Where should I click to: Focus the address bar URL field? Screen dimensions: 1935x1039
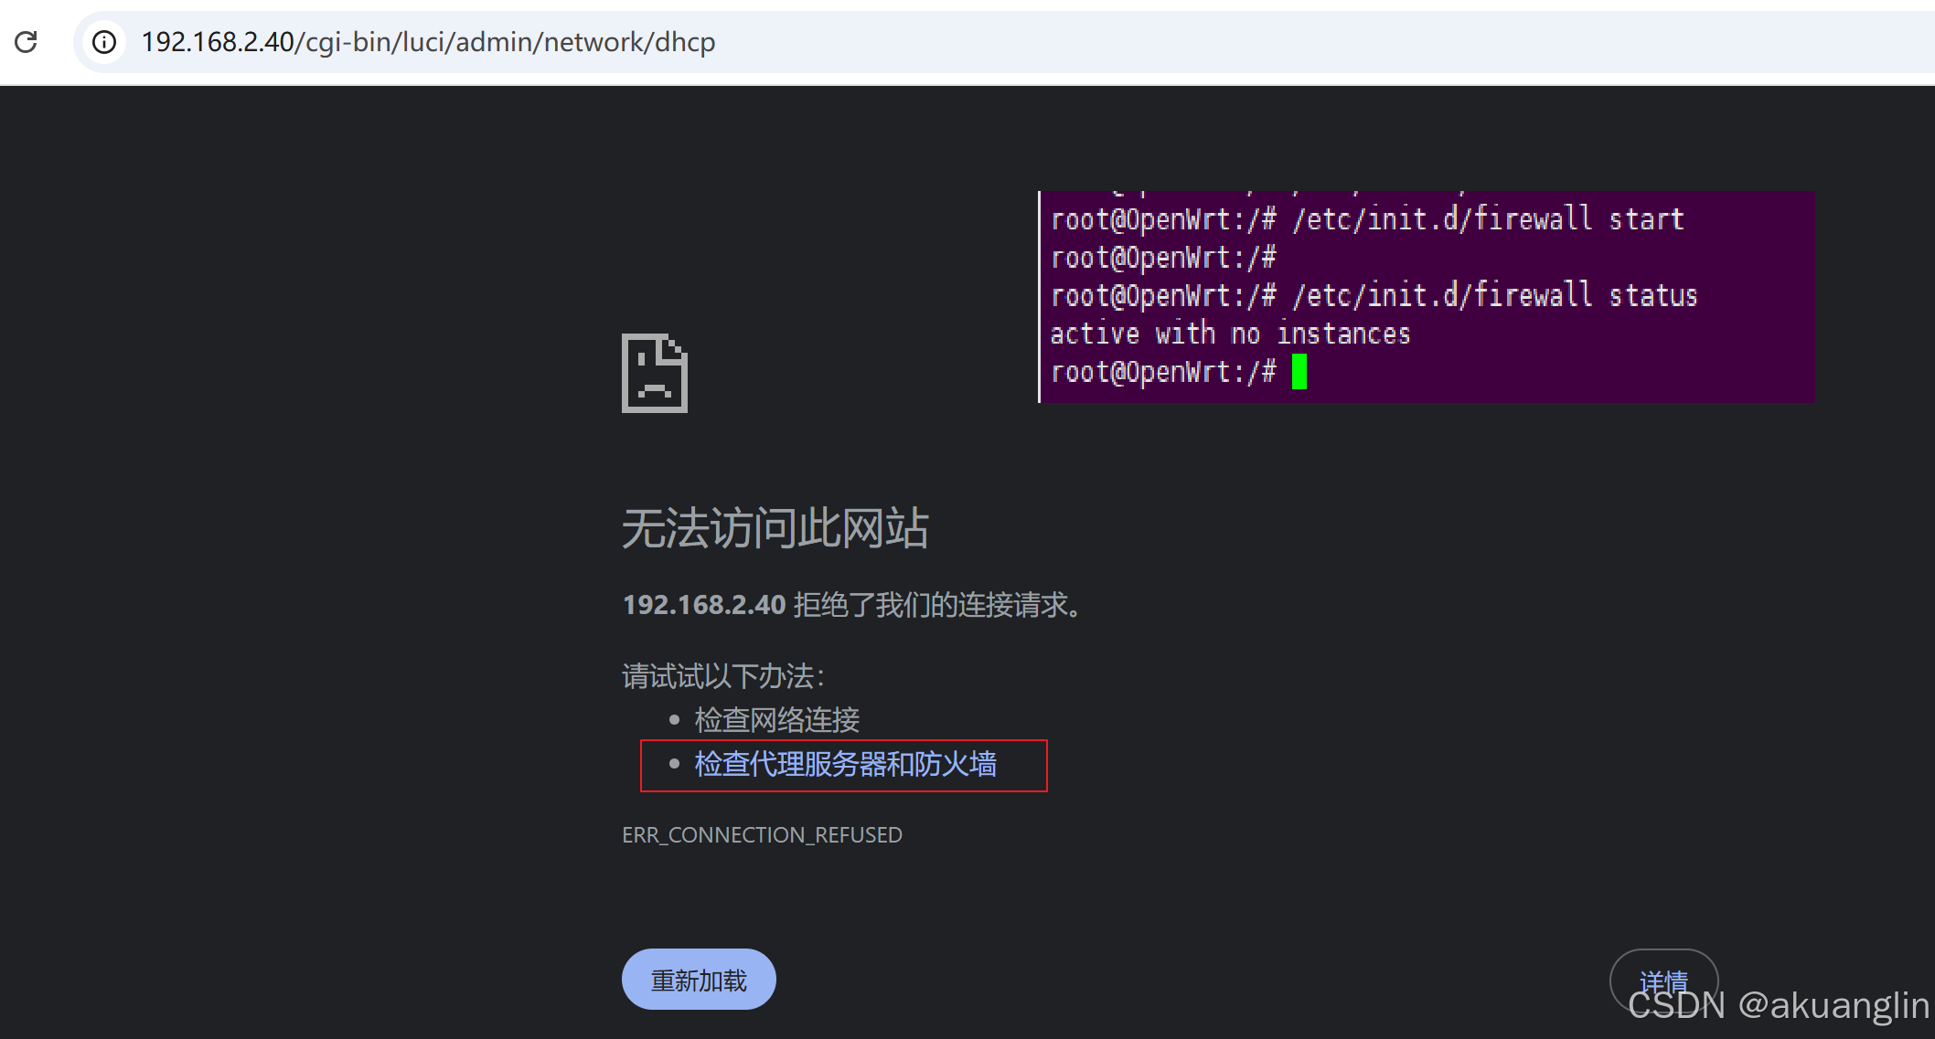[x=428, y=42]
